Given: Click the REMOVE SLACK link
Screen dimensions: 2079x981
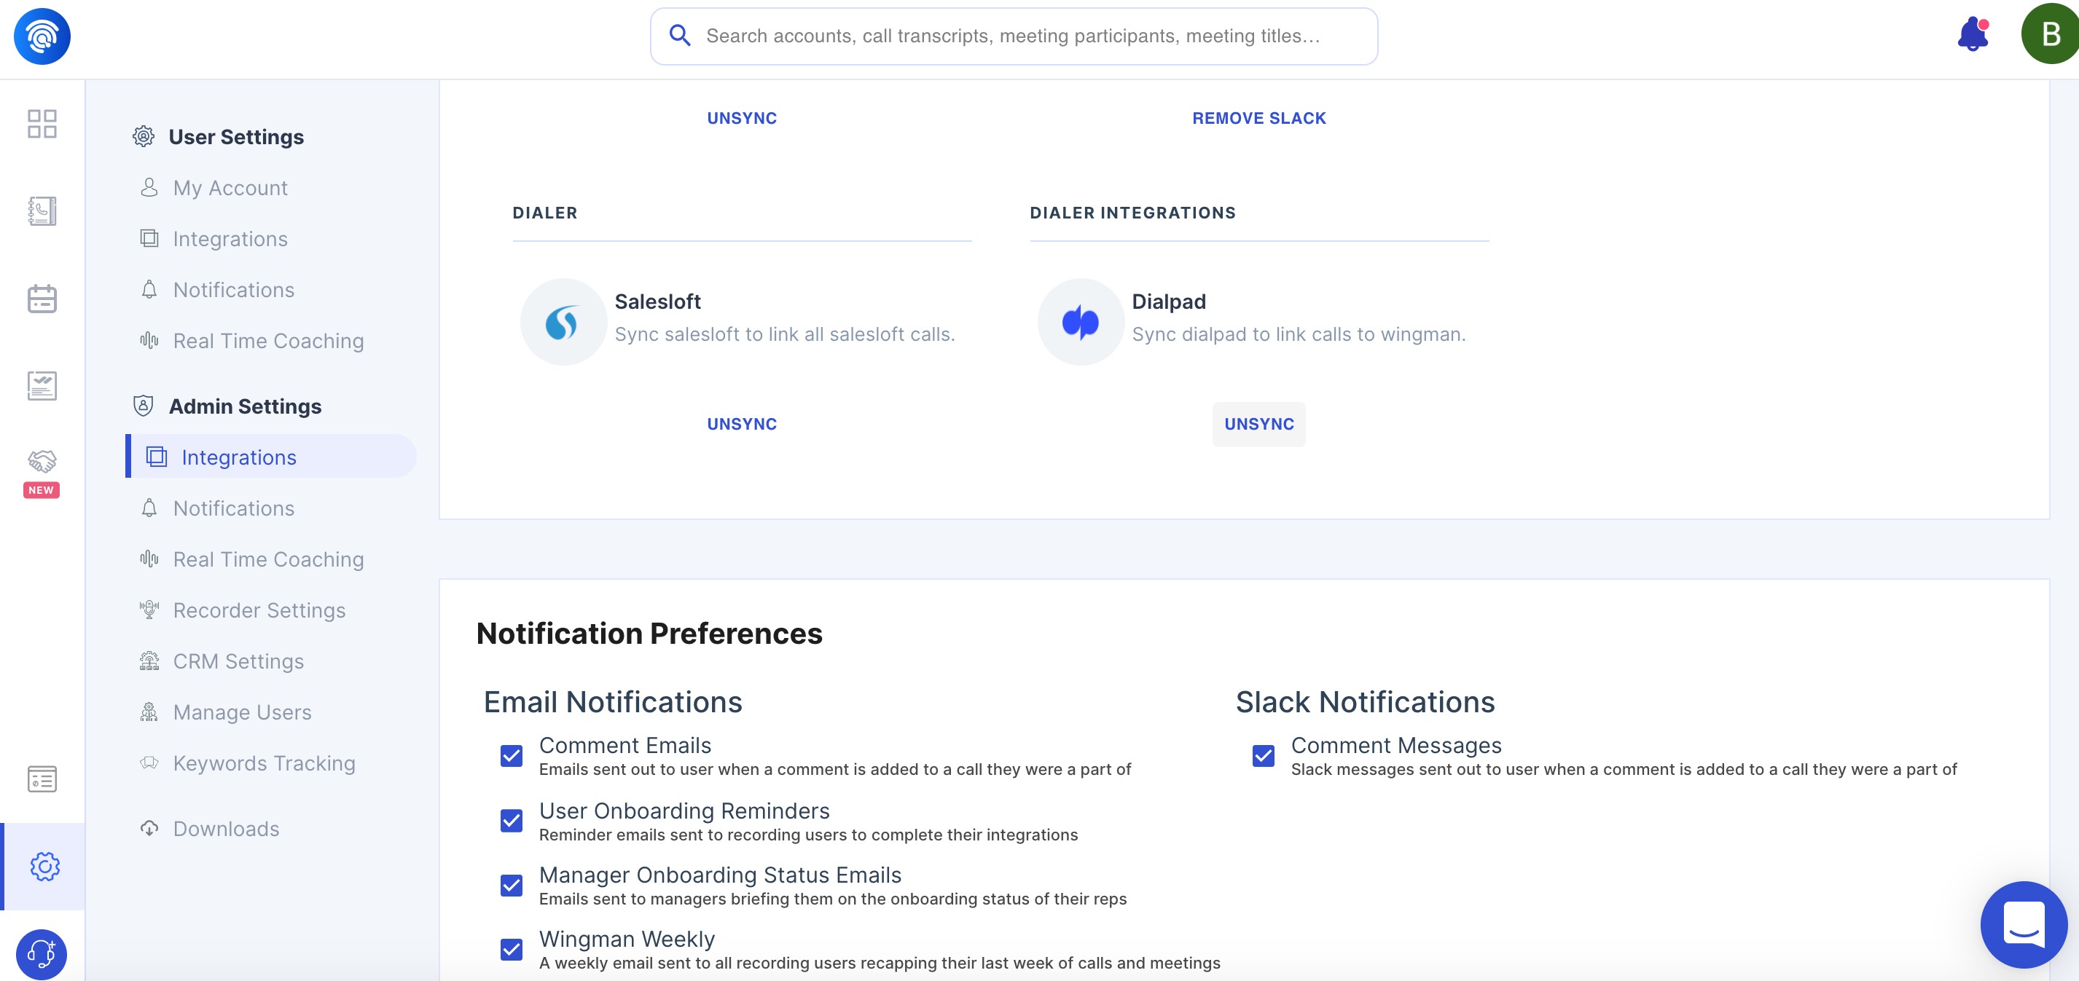Looking at the screenshot, I should click(1258, 119).
